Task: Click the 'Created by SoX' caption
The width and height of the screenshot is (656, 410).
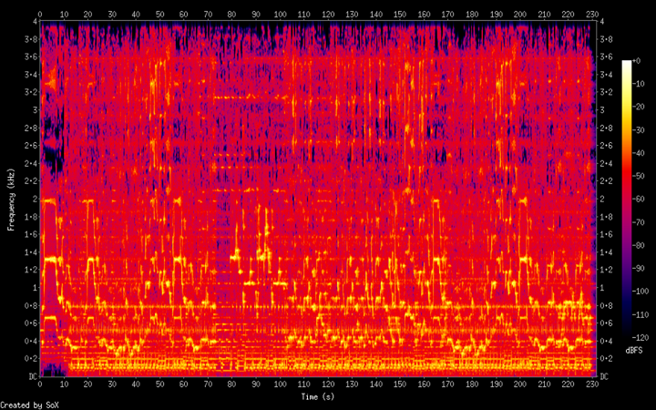Action: point(29,405)
